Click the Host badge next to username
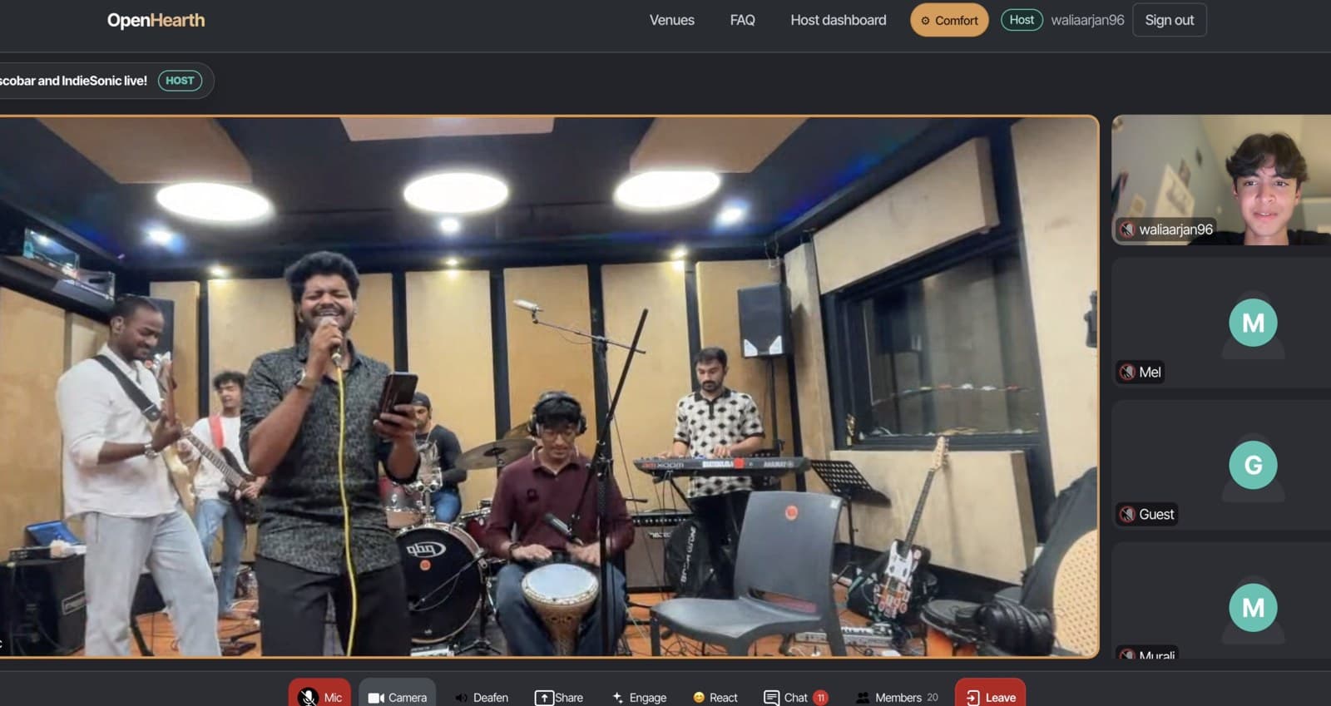1331x706 pixels. [1022, 20]
